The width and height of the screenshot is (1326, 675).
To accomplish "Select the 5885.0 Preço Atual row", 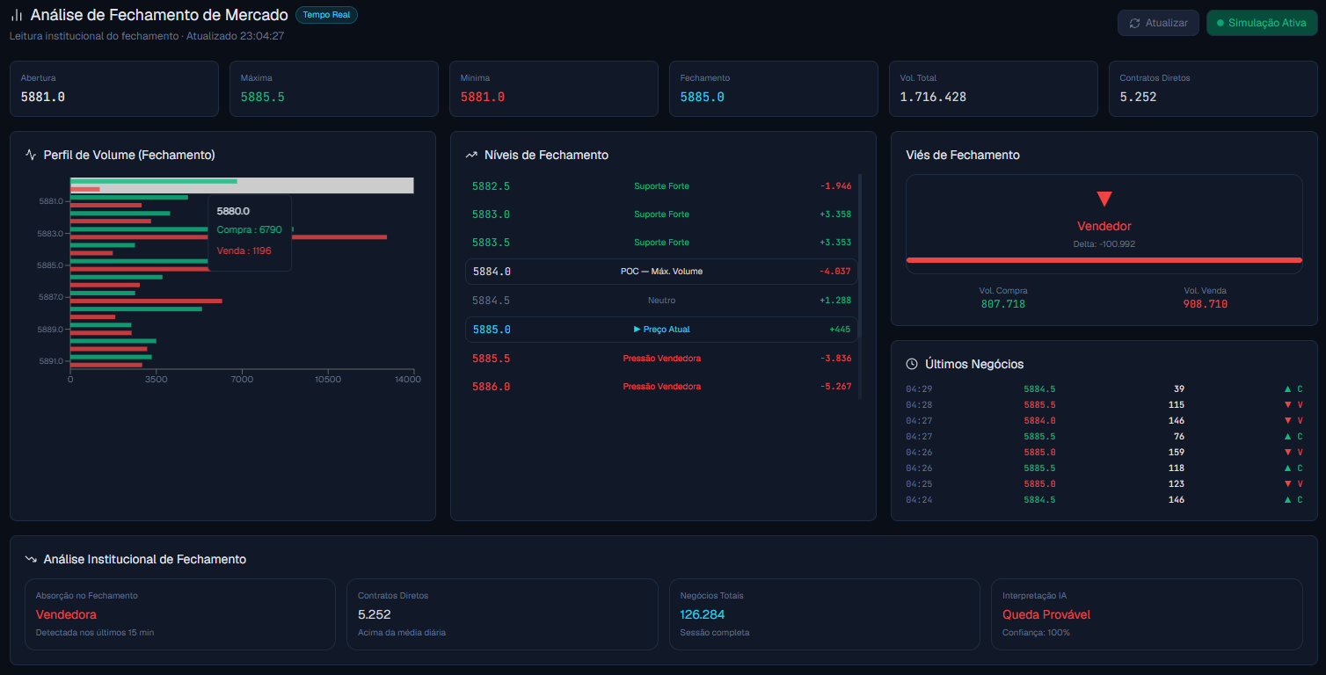I will [x=661, y=330].
